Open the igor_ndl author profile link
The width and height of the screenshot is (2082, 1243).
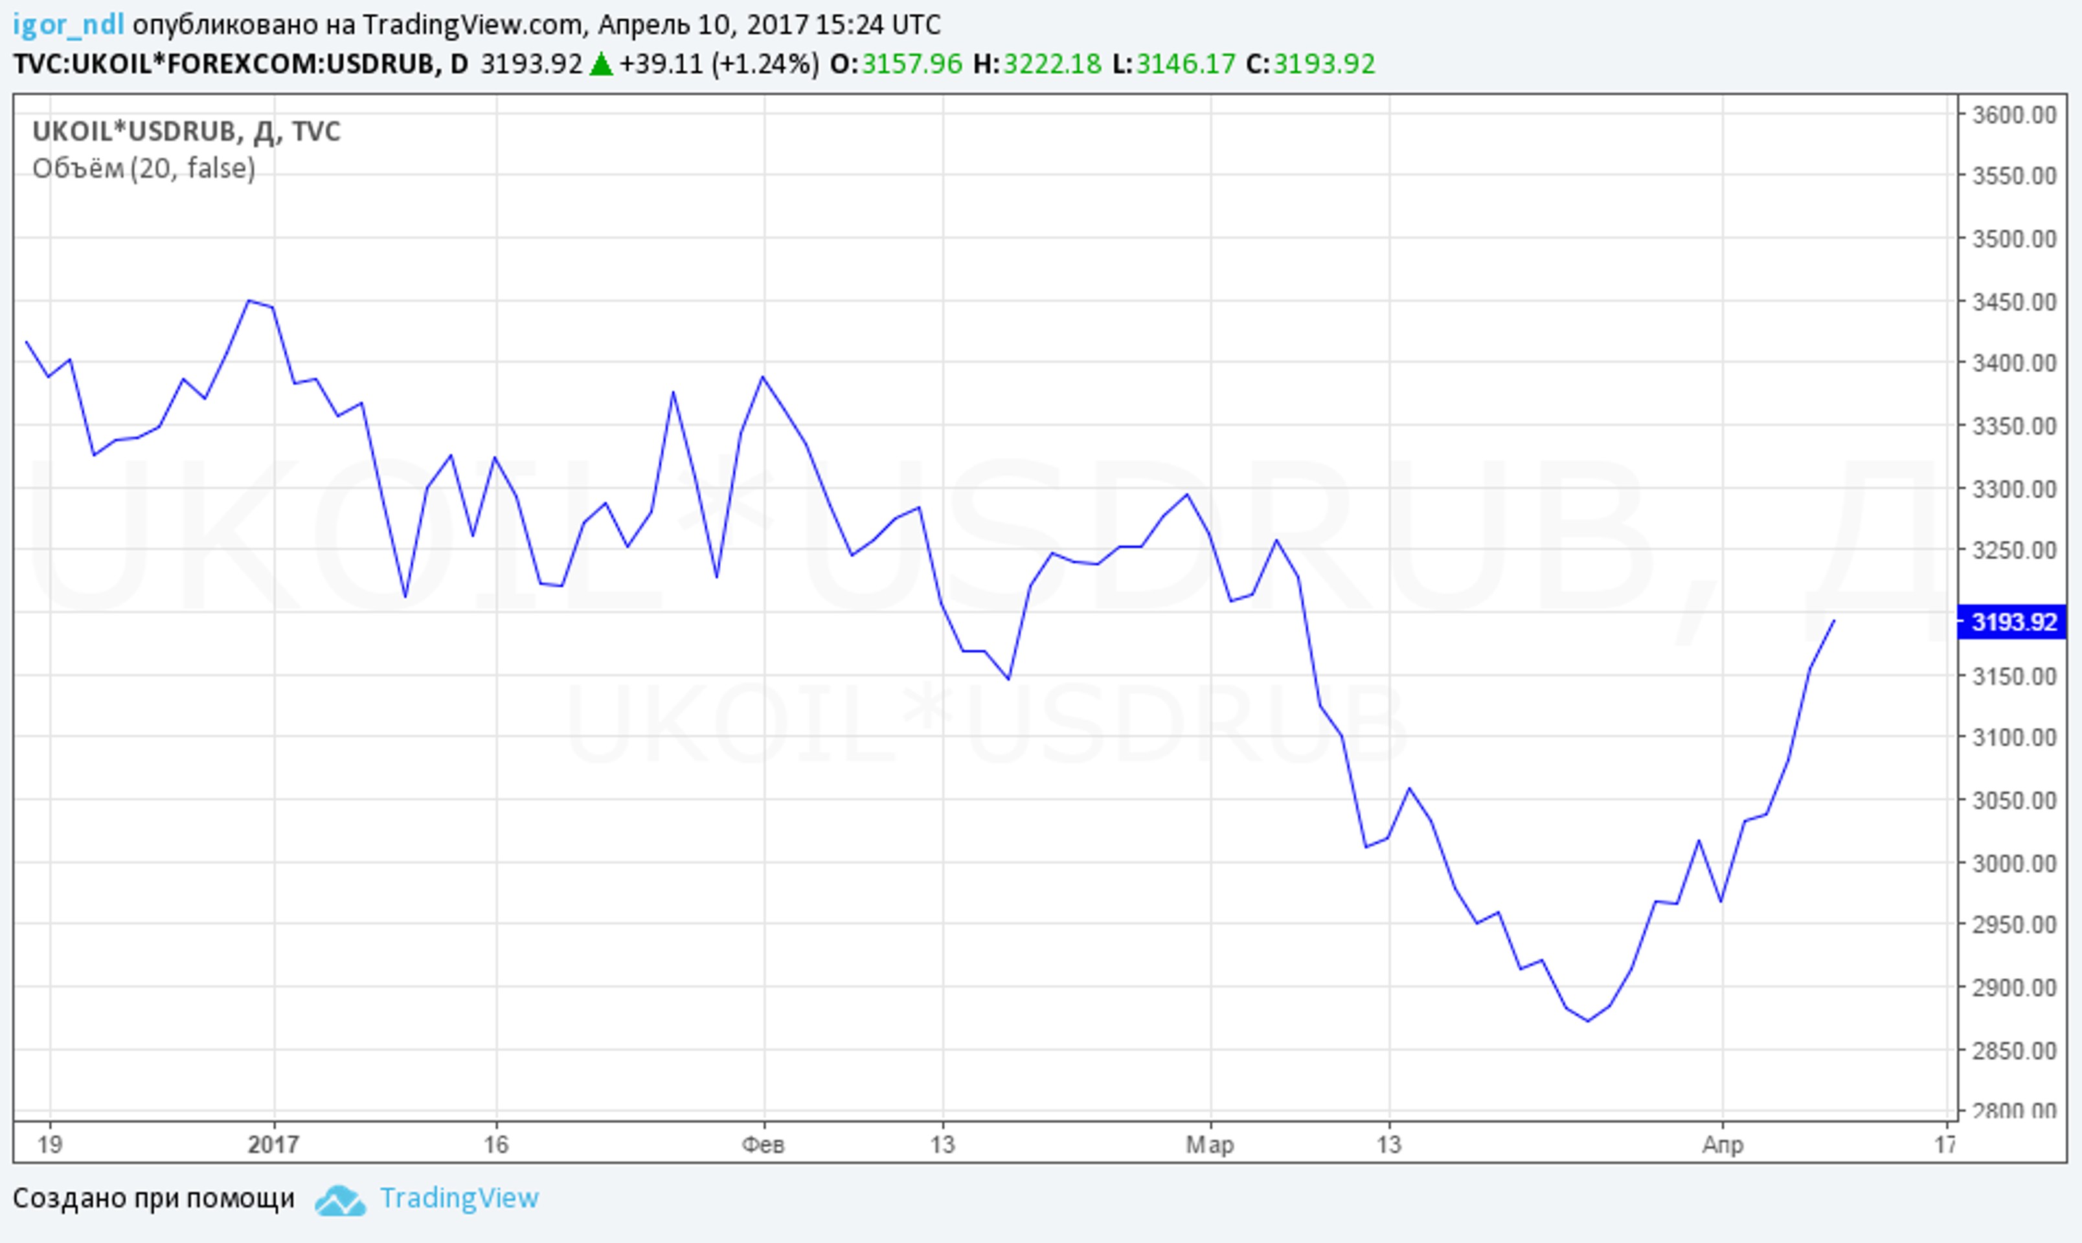coord(68,25)
